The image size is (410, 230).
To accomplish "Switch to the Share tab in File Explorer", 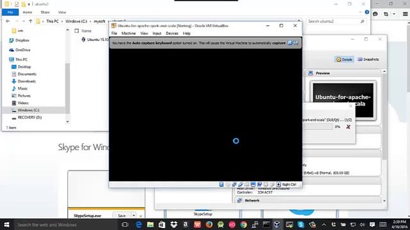I will (45, 12).
